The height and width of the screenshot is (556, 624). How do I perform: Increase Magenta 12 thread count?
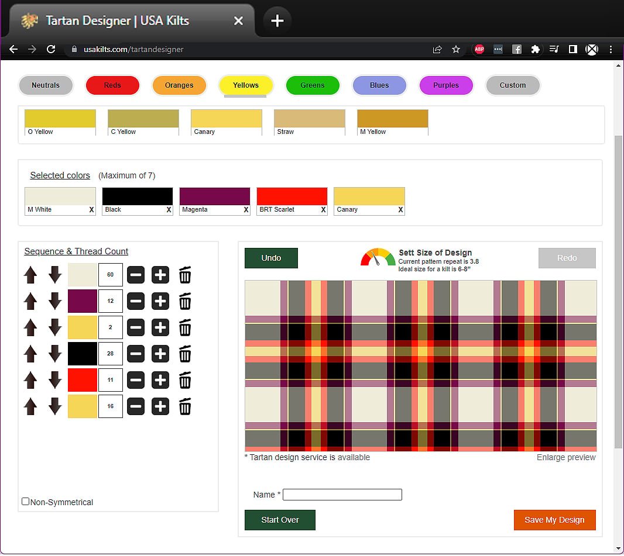point(160,301)
